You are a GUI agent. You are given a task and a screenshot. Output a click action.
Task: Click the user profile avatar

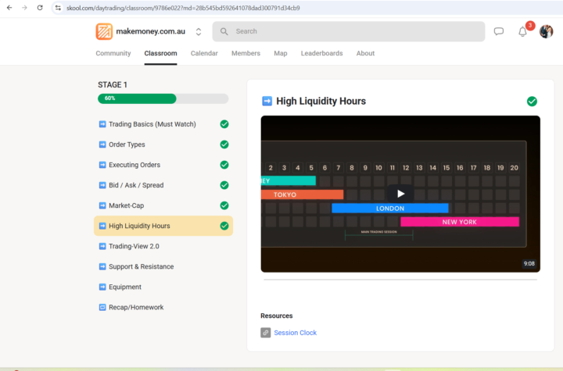click(x=546, y=31)
